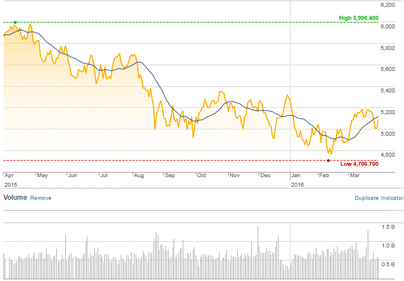Click the 5,400 price axis label
404x281 pixels.
(387, 90)
